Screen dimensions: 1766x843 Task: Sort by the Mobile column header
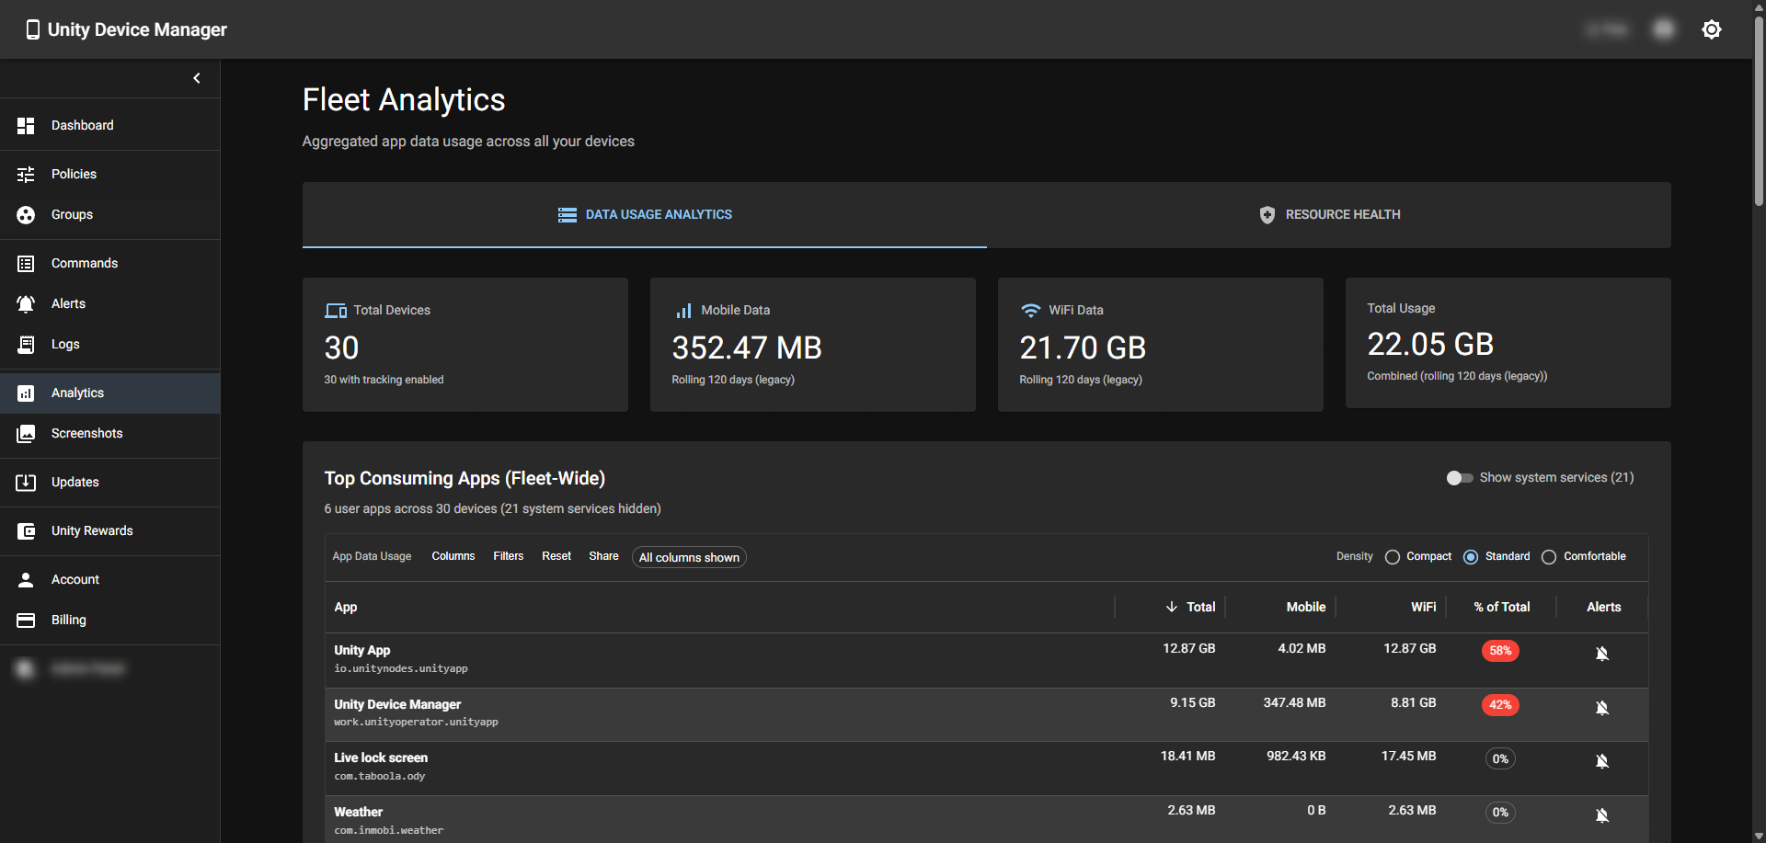click(1306, 607)
